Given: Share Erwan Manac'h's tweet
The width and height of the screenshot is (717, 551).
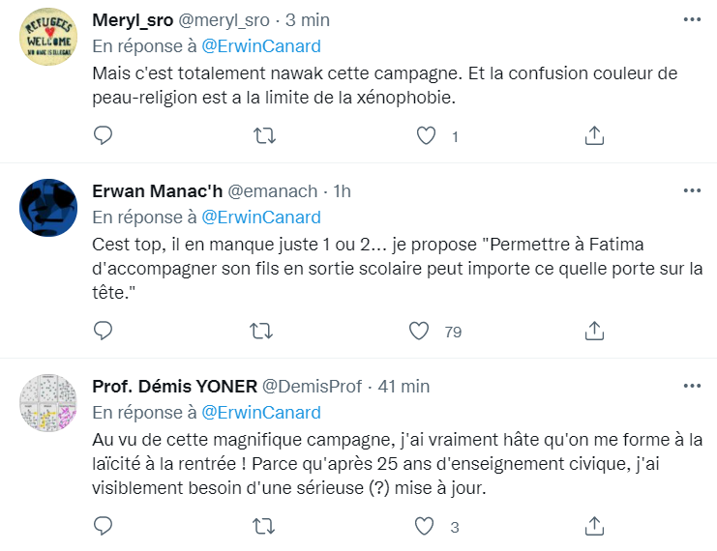Looking at the screenshot, I should pyautogui.click(x=595, y=332).
